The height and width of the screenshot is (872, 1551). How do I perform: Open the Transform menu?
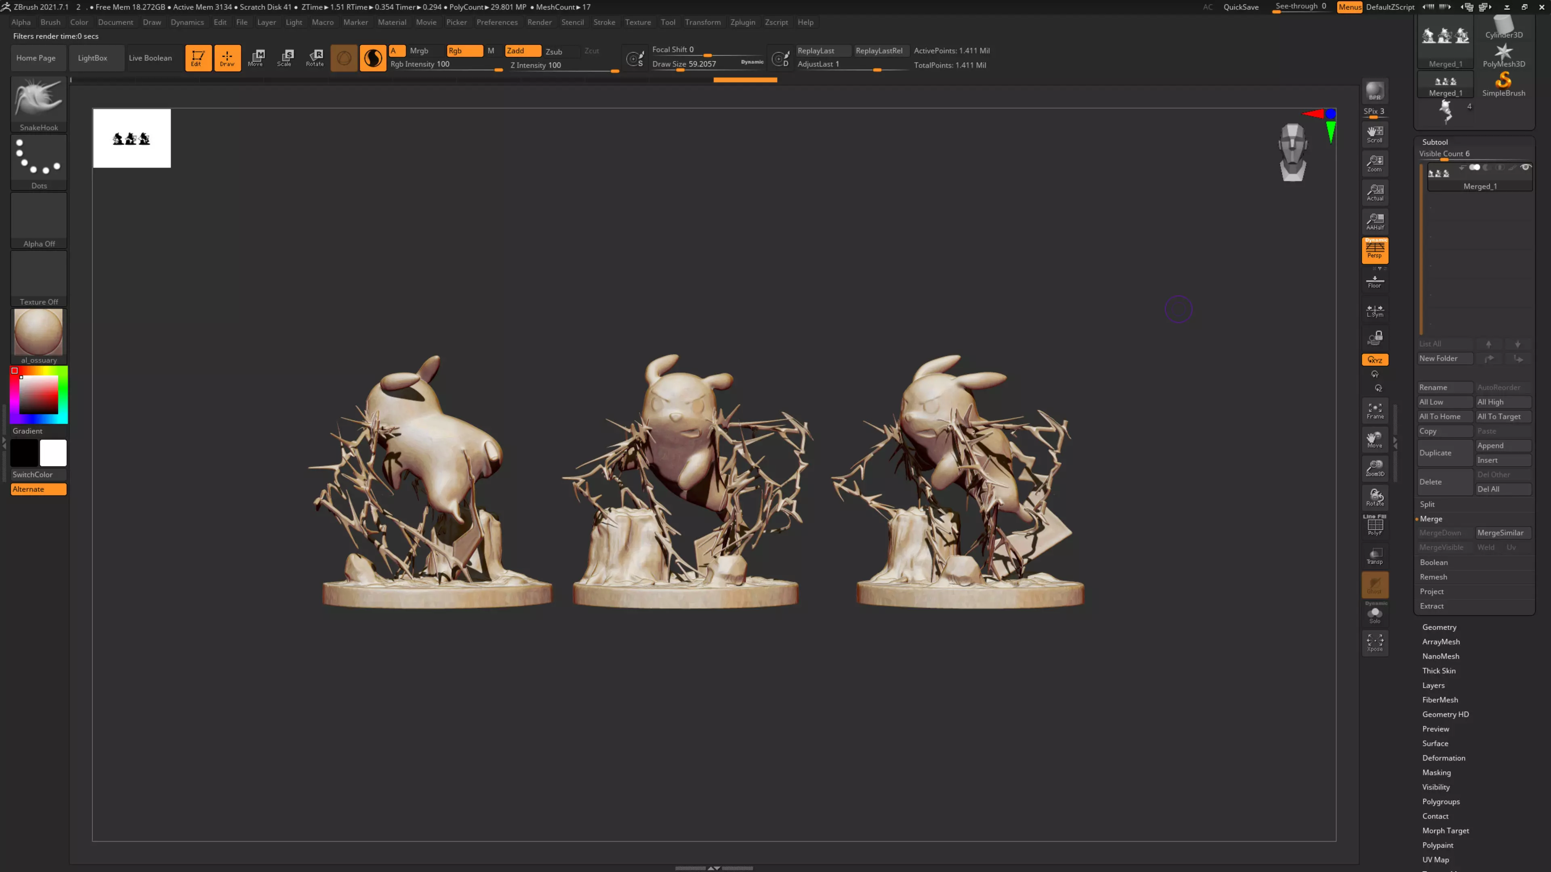[x=703, y=22]
